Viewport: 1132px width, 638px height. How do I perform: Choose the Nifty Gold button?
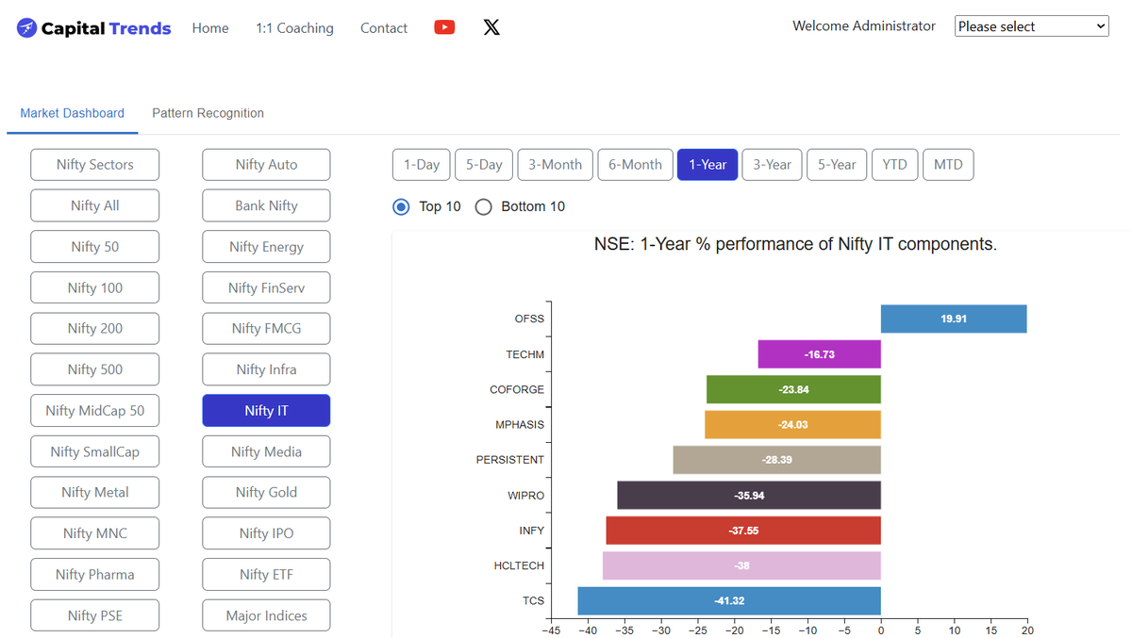click(x=266, y=493)
